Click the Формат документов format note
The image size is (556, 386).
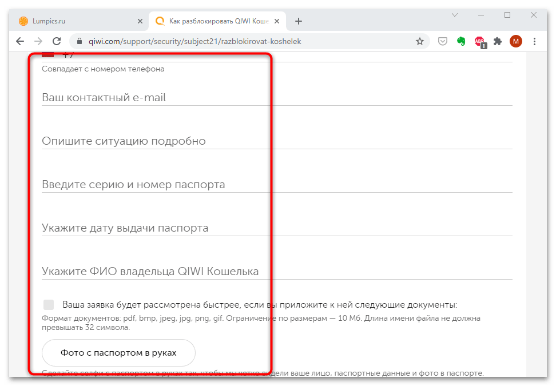pyautogui.click(x=261, y=323)
